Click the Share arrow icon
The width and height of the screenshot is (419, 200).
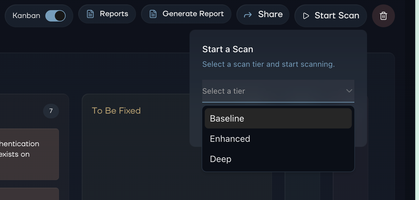[247, 14]
